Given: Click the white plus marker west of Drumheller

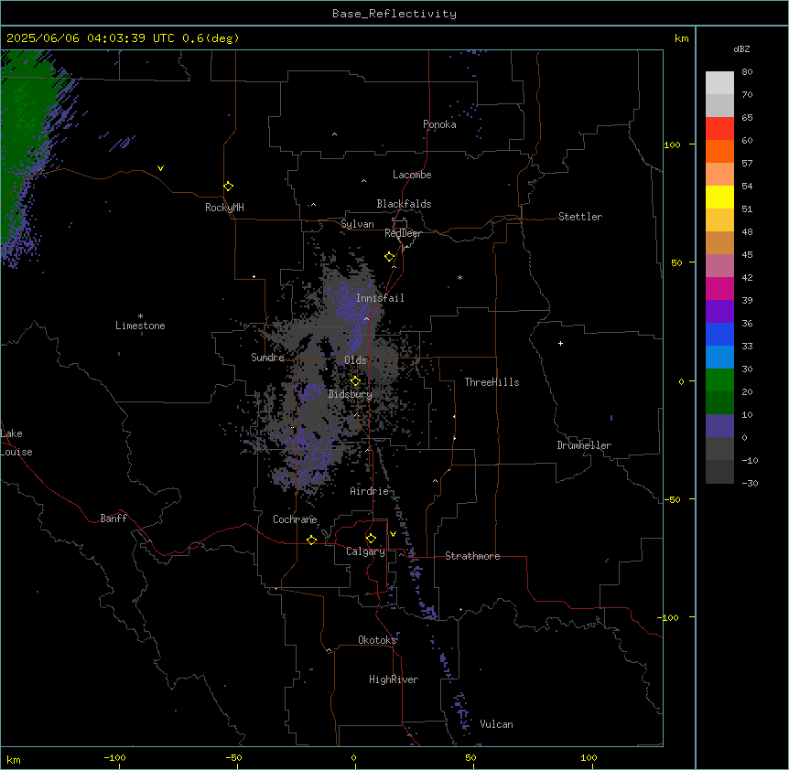Looking at the screenshot, I should [560, 343].
